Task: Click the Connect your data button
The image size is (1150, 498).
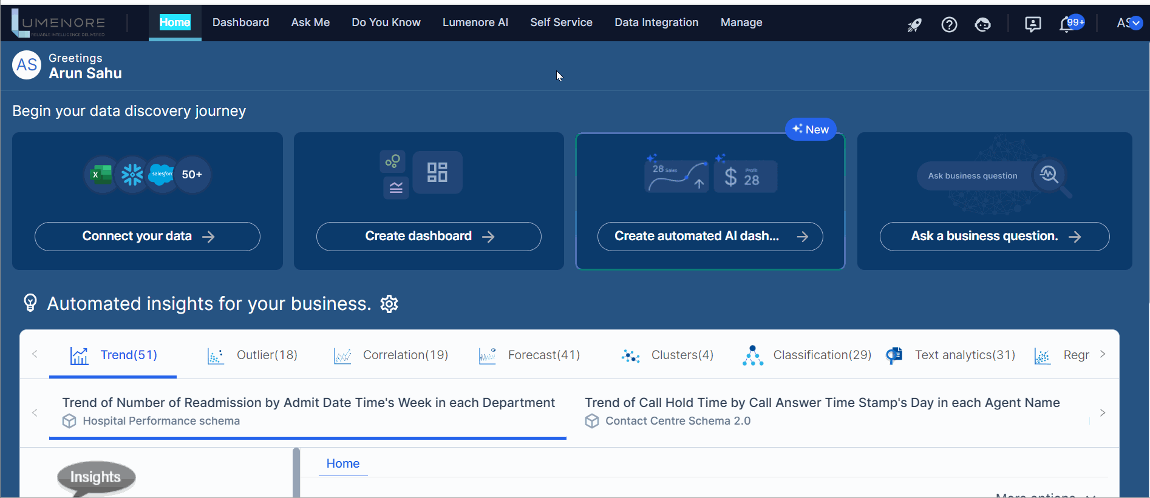Action: (148, 237)
